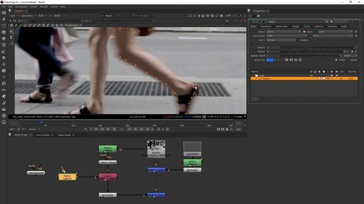The height and width of the screenshot is (204, 364).
Task: Open the Color nodes toolbar menu
Action: [4, 39]
